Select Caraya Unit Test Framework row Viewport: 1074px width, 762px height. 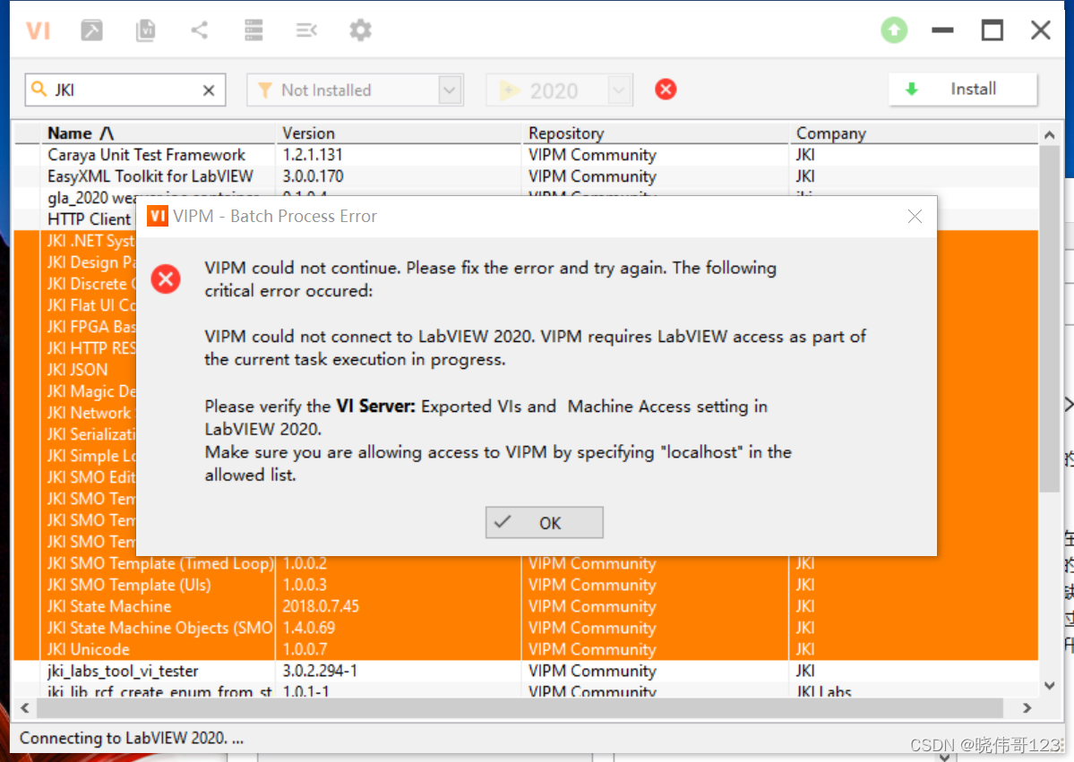[526, 155]
